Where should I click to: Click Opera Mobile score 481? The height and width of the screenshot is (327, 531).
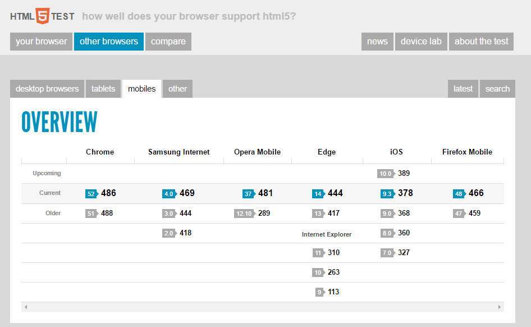(265, 193)
